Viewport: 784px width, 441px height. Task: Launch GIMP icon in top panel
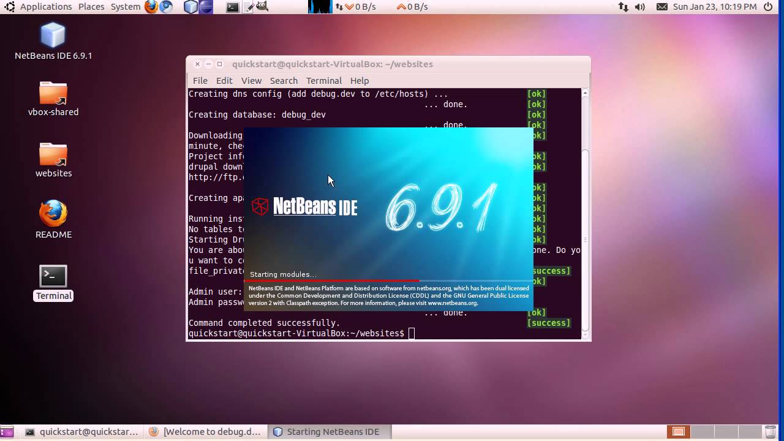click(262, 7)
